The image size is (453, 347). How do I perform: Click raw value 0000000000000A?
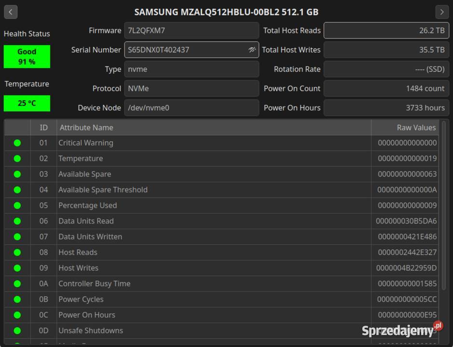coord(407,190)
